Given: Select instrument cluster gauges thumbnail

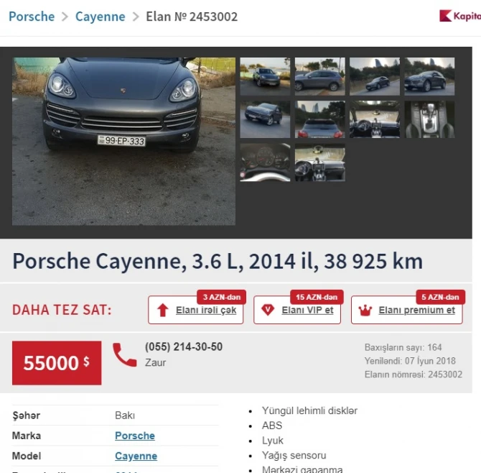Looking at the screenshot, I should tap(265, 162).
